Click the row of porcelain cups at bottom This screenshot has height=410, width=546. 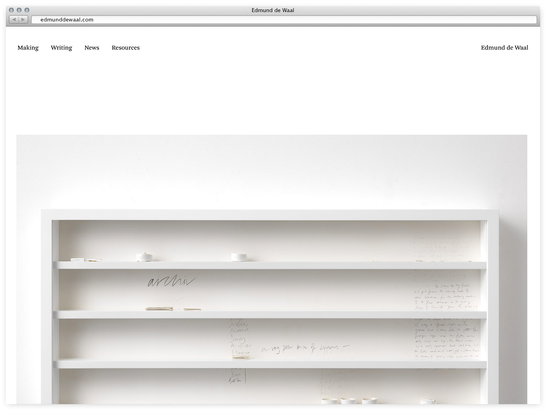(349, 401)
